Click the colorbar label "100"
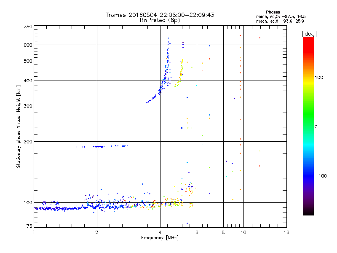The width and height of the screenshot is (337, 253). point(319,78)
